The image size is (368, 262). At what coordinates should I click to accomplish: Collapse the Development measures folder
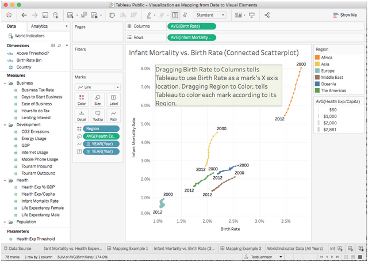click(5, 125)
